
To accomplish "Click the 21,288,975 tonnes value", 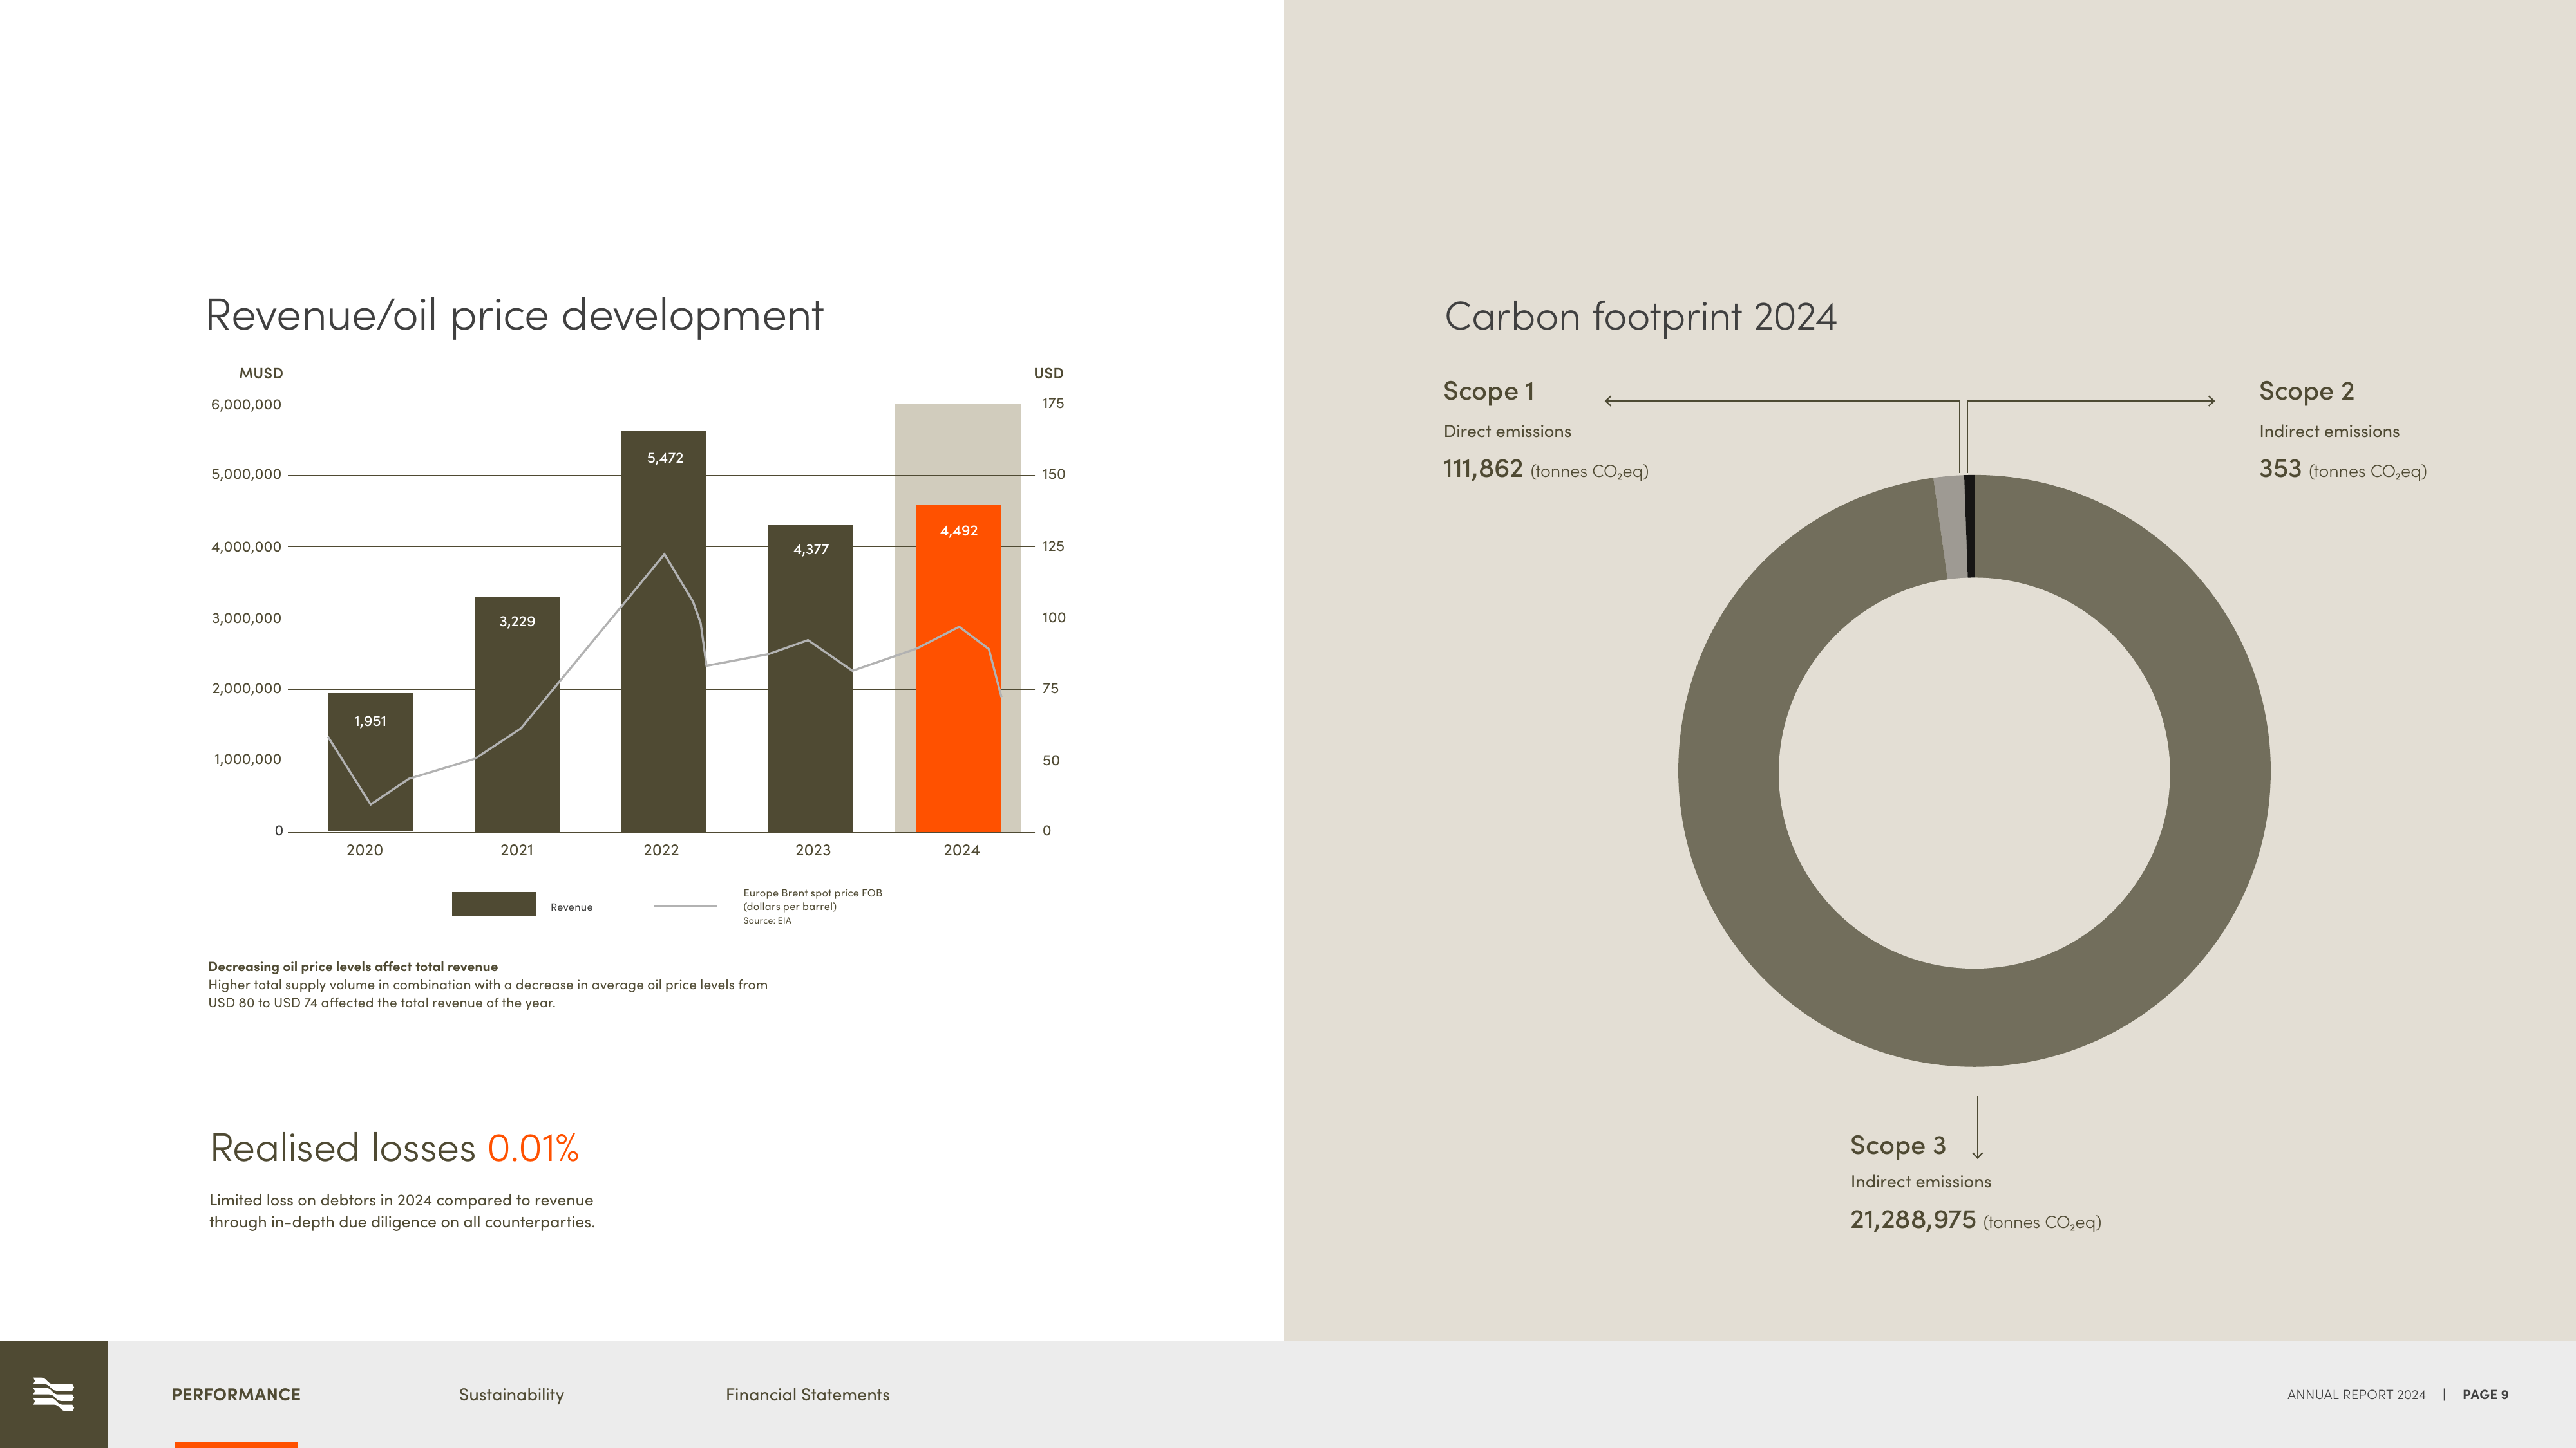I will pyautogui.click(x=1975, y=1220).
